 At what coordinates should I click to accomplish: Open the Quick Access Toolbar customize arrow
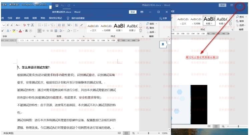click(x=74, y=6)
